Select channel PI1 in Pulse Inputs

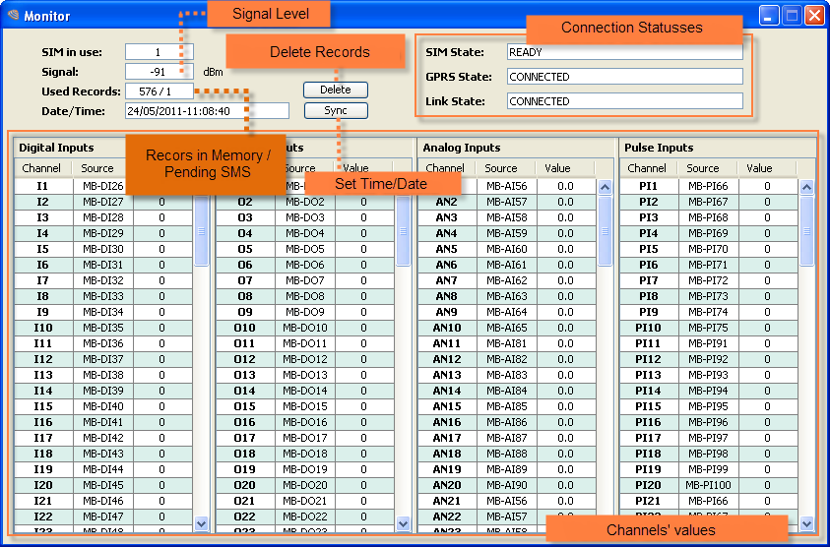coord(649,186)
